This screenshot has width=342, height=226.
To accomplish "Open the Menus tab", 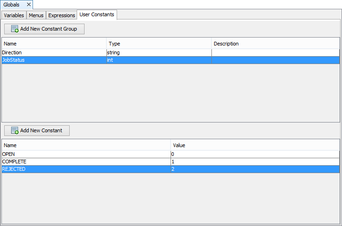I will click(36, 15).
